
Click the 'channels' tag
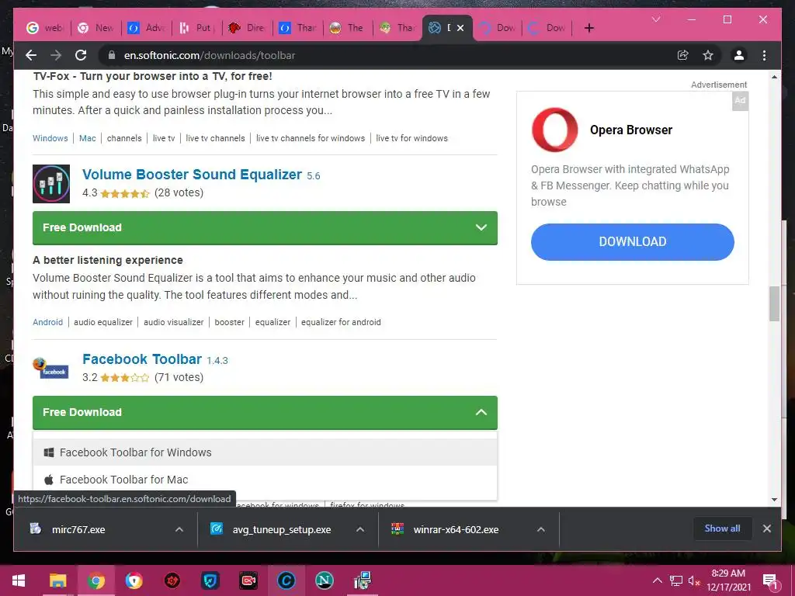point(124,138)
